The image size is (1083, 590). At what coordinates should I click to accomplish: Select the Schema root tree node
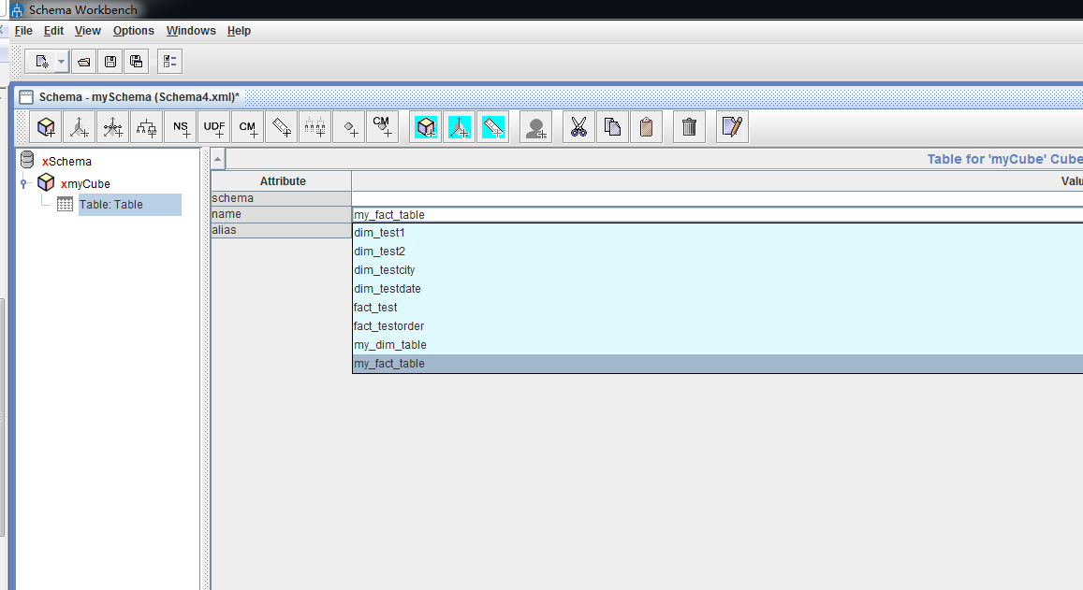click(x=67, y=162)
